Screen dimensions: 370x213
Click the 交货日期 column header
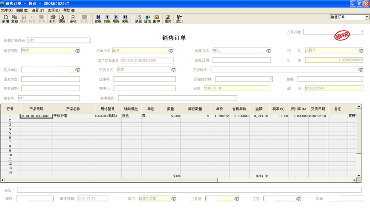[318, 109]
